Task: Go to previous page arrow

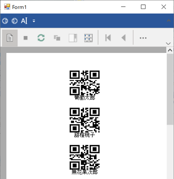Action: tap(124, 38)
